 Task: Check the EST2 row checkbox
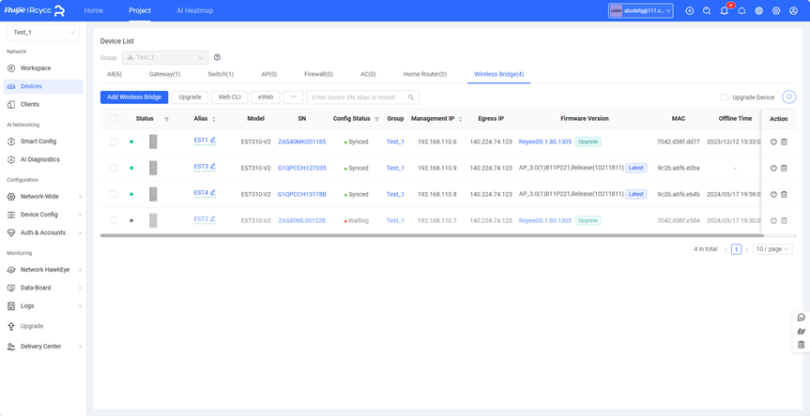[114, 220]
